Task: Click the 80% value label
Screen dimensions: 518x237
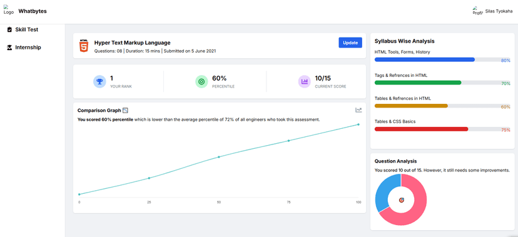Action: pyautogui.click(x=505, y=61)
